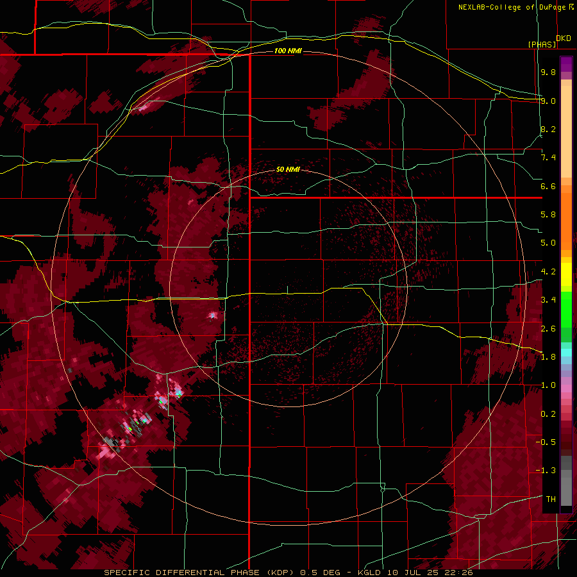Click the [PHAS] units label
The height and width of the screenshot is (577, 577).
coord(542,45)
